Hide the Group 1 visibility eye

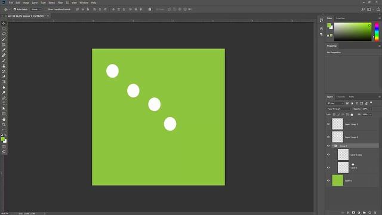328,146
